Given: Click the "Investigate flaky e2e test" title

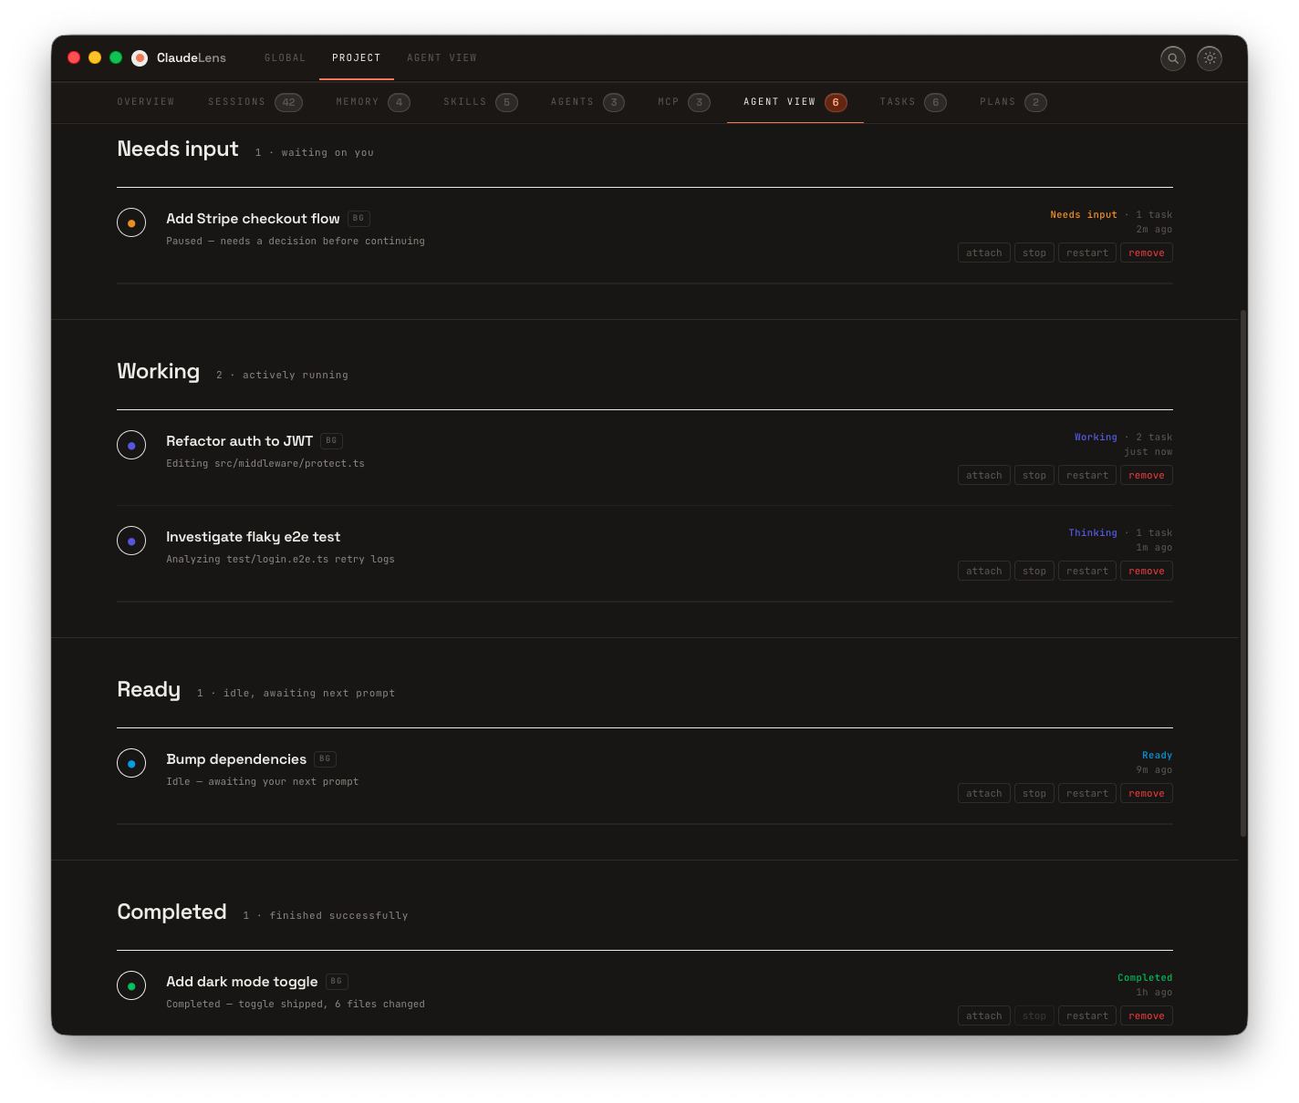Looking at the screenshot, I should pyautogui.click(x=253, y=537).
